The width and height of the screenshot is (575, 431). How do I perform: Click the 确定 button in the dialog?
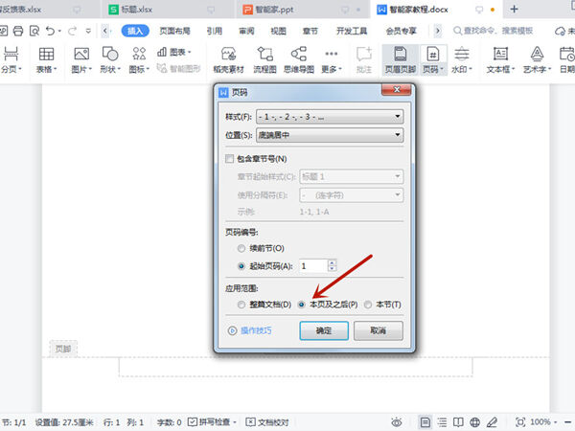[x=324, y=331]
